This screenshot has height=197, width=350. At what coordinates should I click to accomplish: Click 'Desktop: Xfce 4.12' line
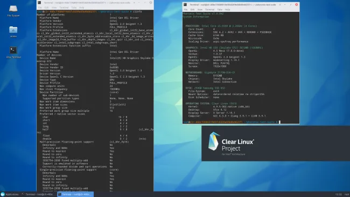coord(207,110)
